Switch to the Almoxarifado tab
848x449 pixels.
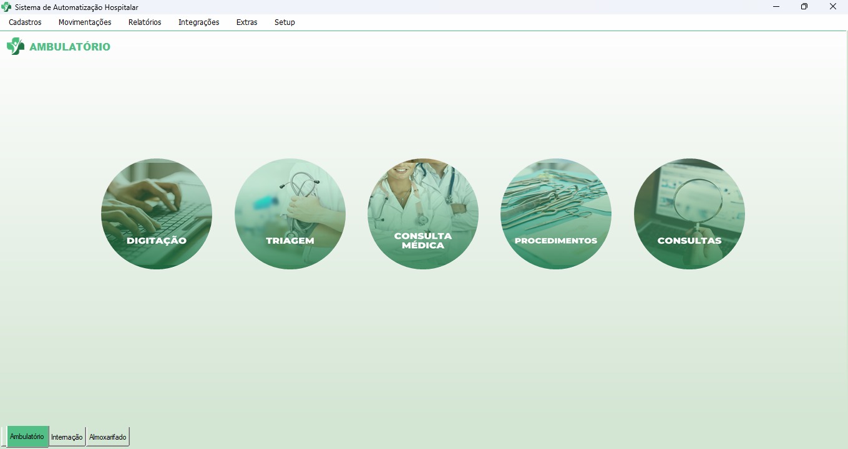click(x=107, y=437)
